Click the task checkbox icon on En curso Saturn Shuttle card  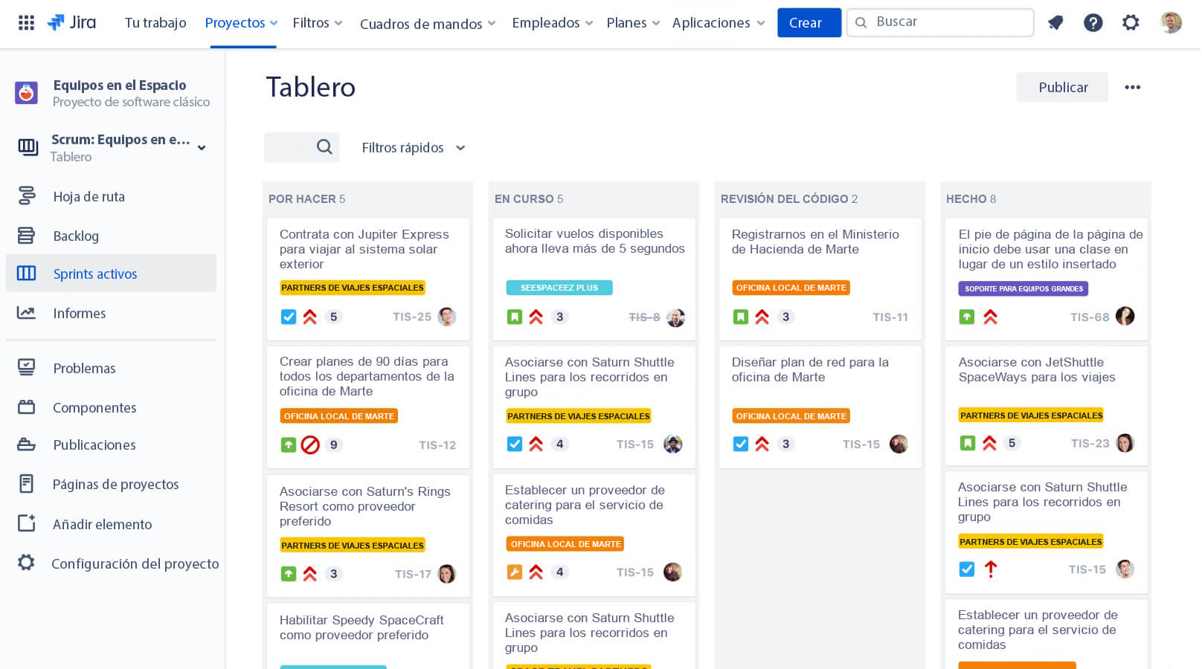[x=515, y=444]
